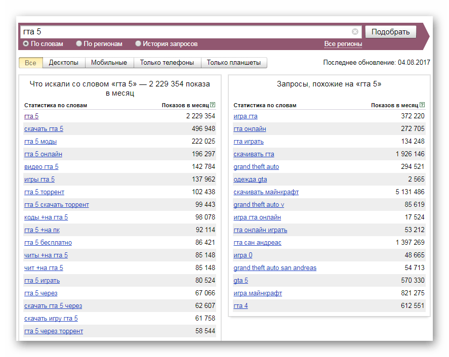Open the 'скачать игру гта 5' link
The height and width of the screenshot is (357, 449).
click(x=51, y=319)
